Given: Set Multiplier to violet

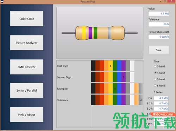Looking at the screenshot, I should tap(124, 89).
